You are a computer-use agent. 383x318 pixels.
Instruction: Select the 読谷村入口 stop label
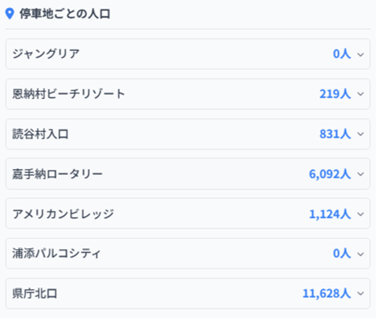tap(40, 134)
